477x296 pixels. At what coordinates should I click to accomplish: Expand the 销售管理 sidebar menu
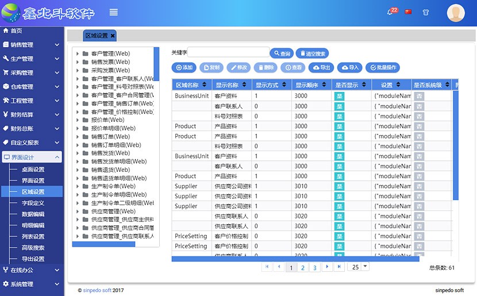tap(31, 45)
